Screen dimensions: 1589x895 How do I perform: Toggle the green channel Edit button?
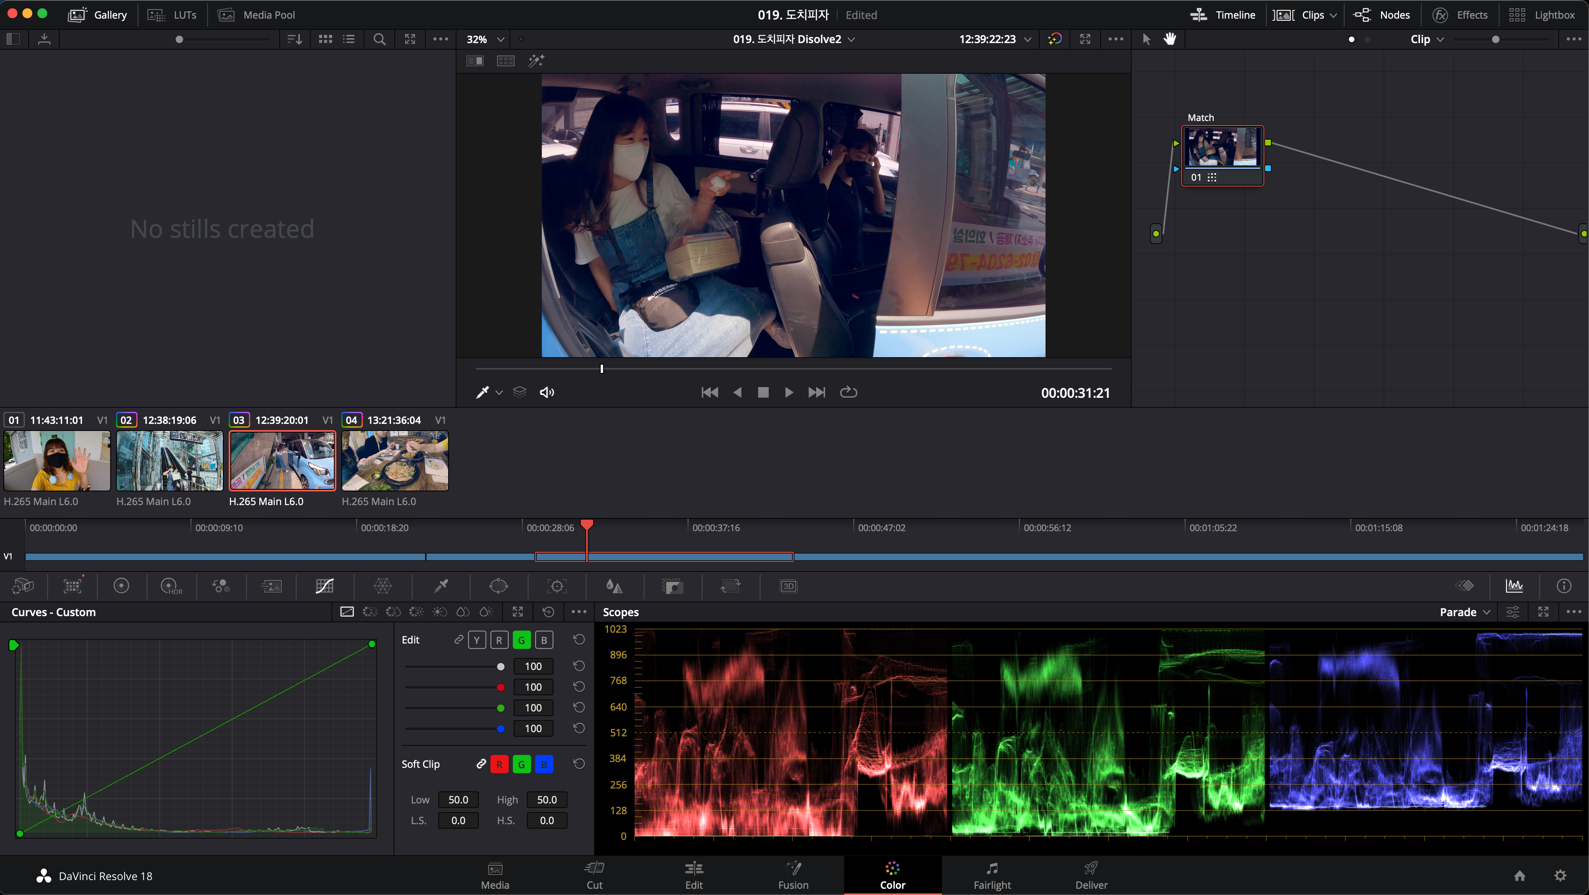point(521,640)
